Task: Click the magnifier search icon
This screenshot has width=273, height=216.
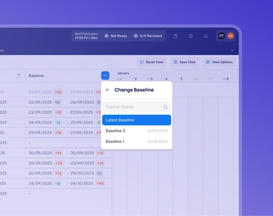Action: pos(166,107)
